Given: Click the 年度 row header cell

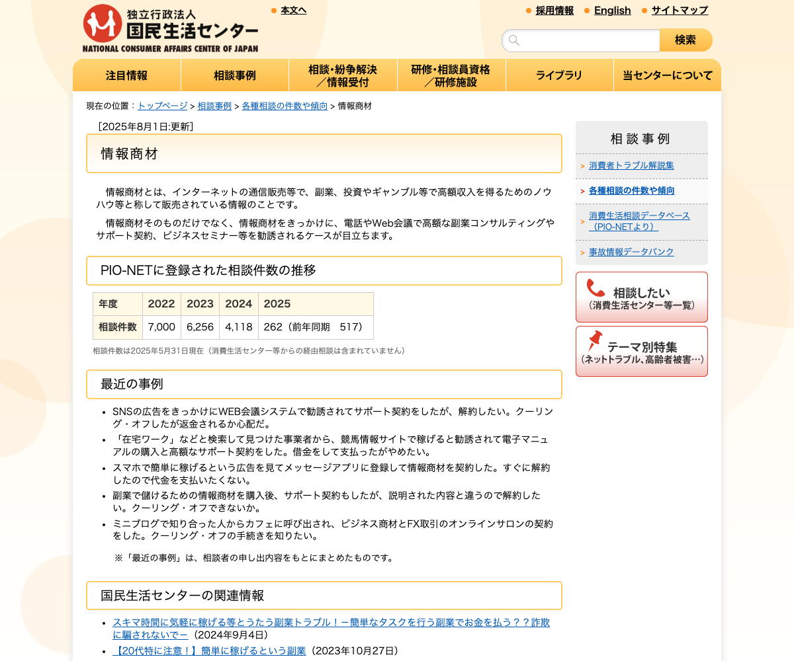Looking at the screenshot, I should [x=118, y=304].
